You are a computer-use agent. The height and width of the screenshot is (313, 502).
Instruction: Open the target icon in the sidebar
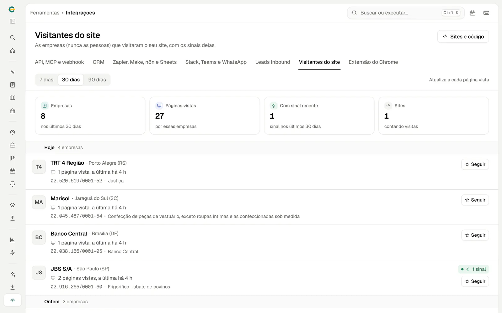[x=13, y=132]
